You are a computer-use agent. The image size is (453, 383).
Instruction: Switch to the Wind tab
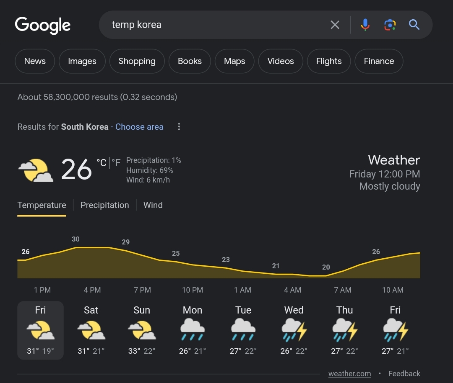tap(153, 205)
